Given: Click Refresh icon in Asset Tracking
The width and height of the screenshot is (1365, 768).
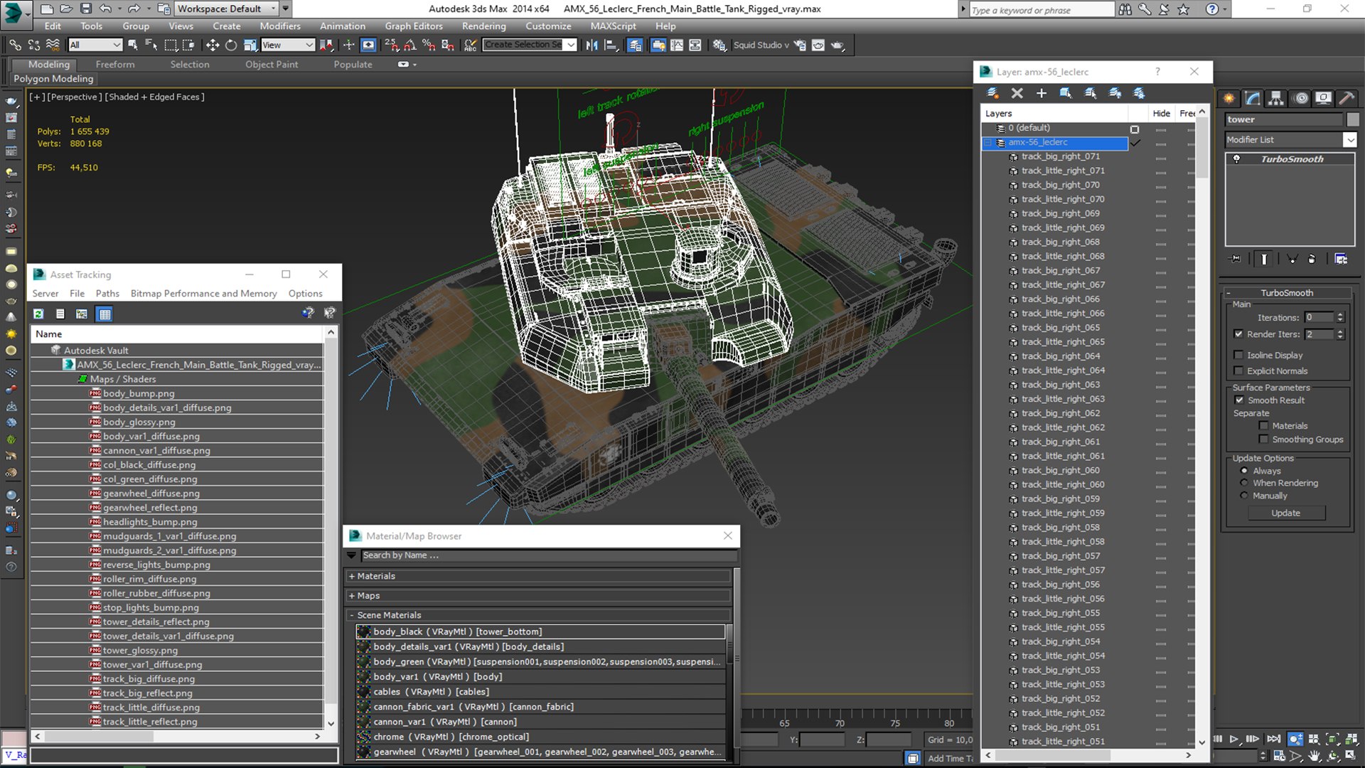Looking at the screenshot, I should 38,314.
